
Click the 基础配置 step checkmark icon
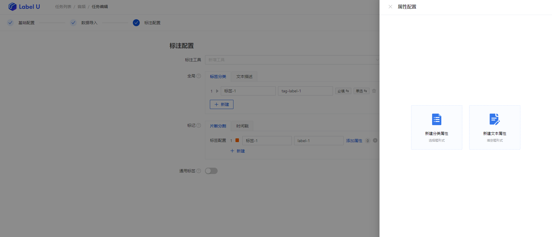10,23
